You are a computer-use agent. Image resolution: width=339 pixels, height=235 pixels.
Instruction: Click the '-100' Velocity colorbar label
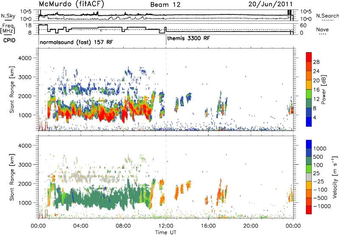(320, 190)
